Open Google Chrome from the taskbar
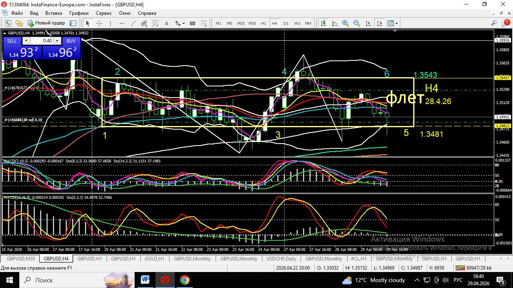Viewport: 513px width, 288px height. (x=184, y=280)
